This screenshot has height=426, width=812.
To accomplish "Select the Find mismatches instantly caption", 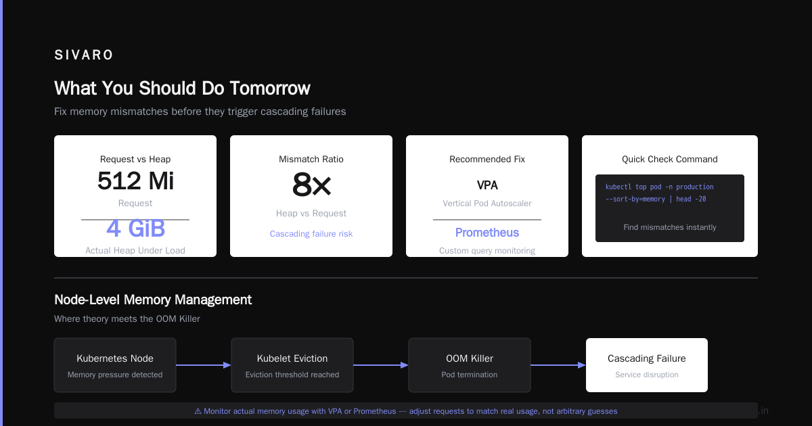I will 670,227.
